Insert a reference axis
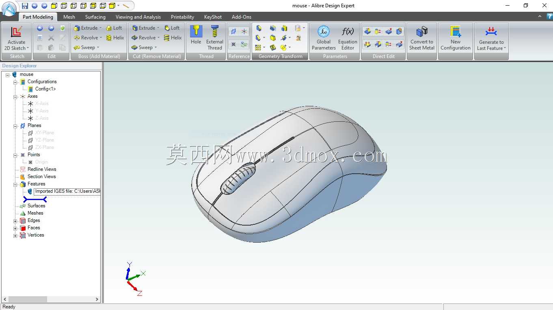This screenshot has width=553, height=310. [244, 32]
